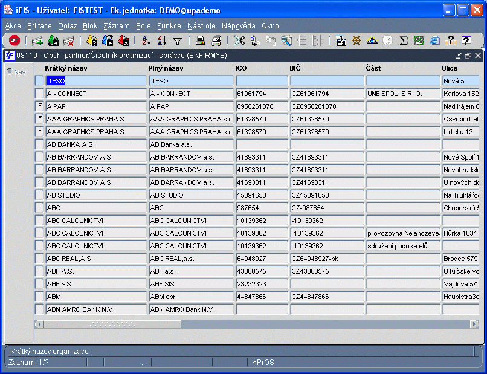The width and height of the screenshot is (487, 374).
Task: Export to Excel with green icon
Action: point(419,40)
